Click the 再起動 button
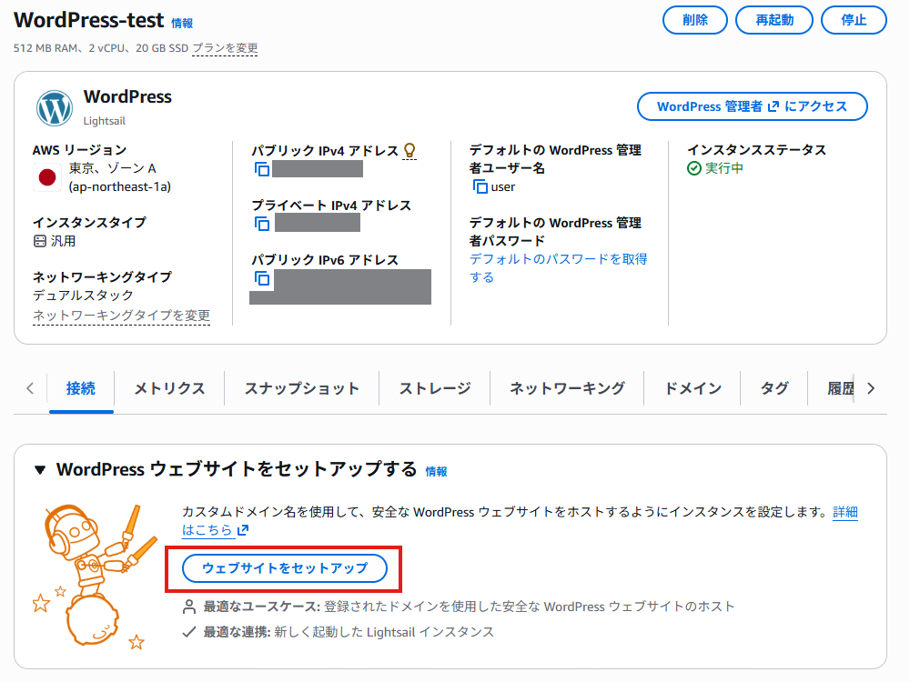The image size is (910, 682). click(x=774, y=20)
